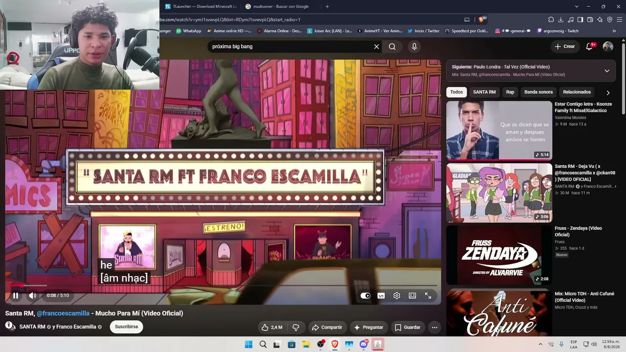
Task: Toggle the autoplay switch
Action: click(365, 295)
